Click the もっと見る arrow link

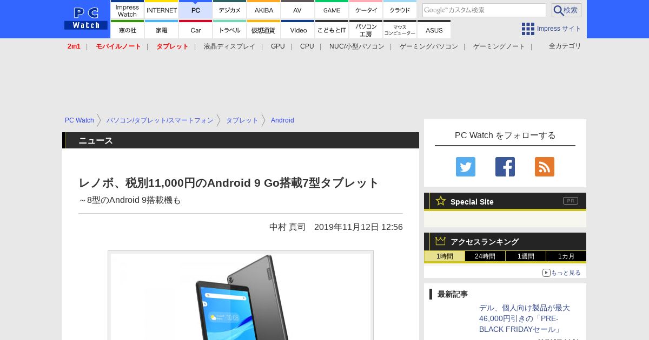coord(561,273)
